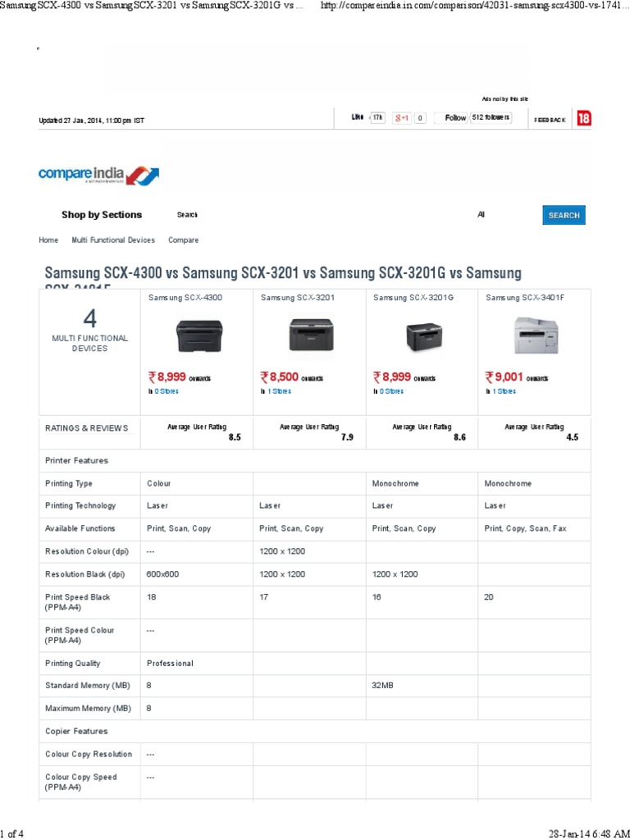
Task: Click the Samsung SCX-3401F product name
Action: (x=525, y=298)
